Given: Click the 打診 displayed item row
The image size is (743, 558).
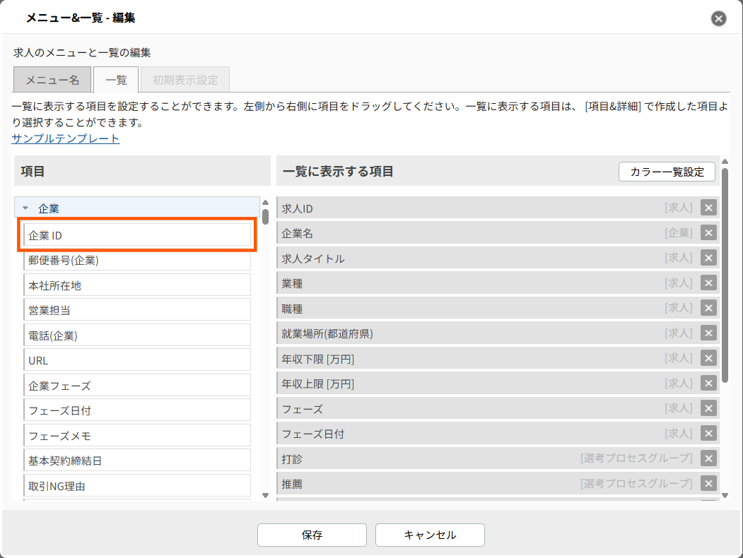Looking at the screenshot, I should [498, 458].
